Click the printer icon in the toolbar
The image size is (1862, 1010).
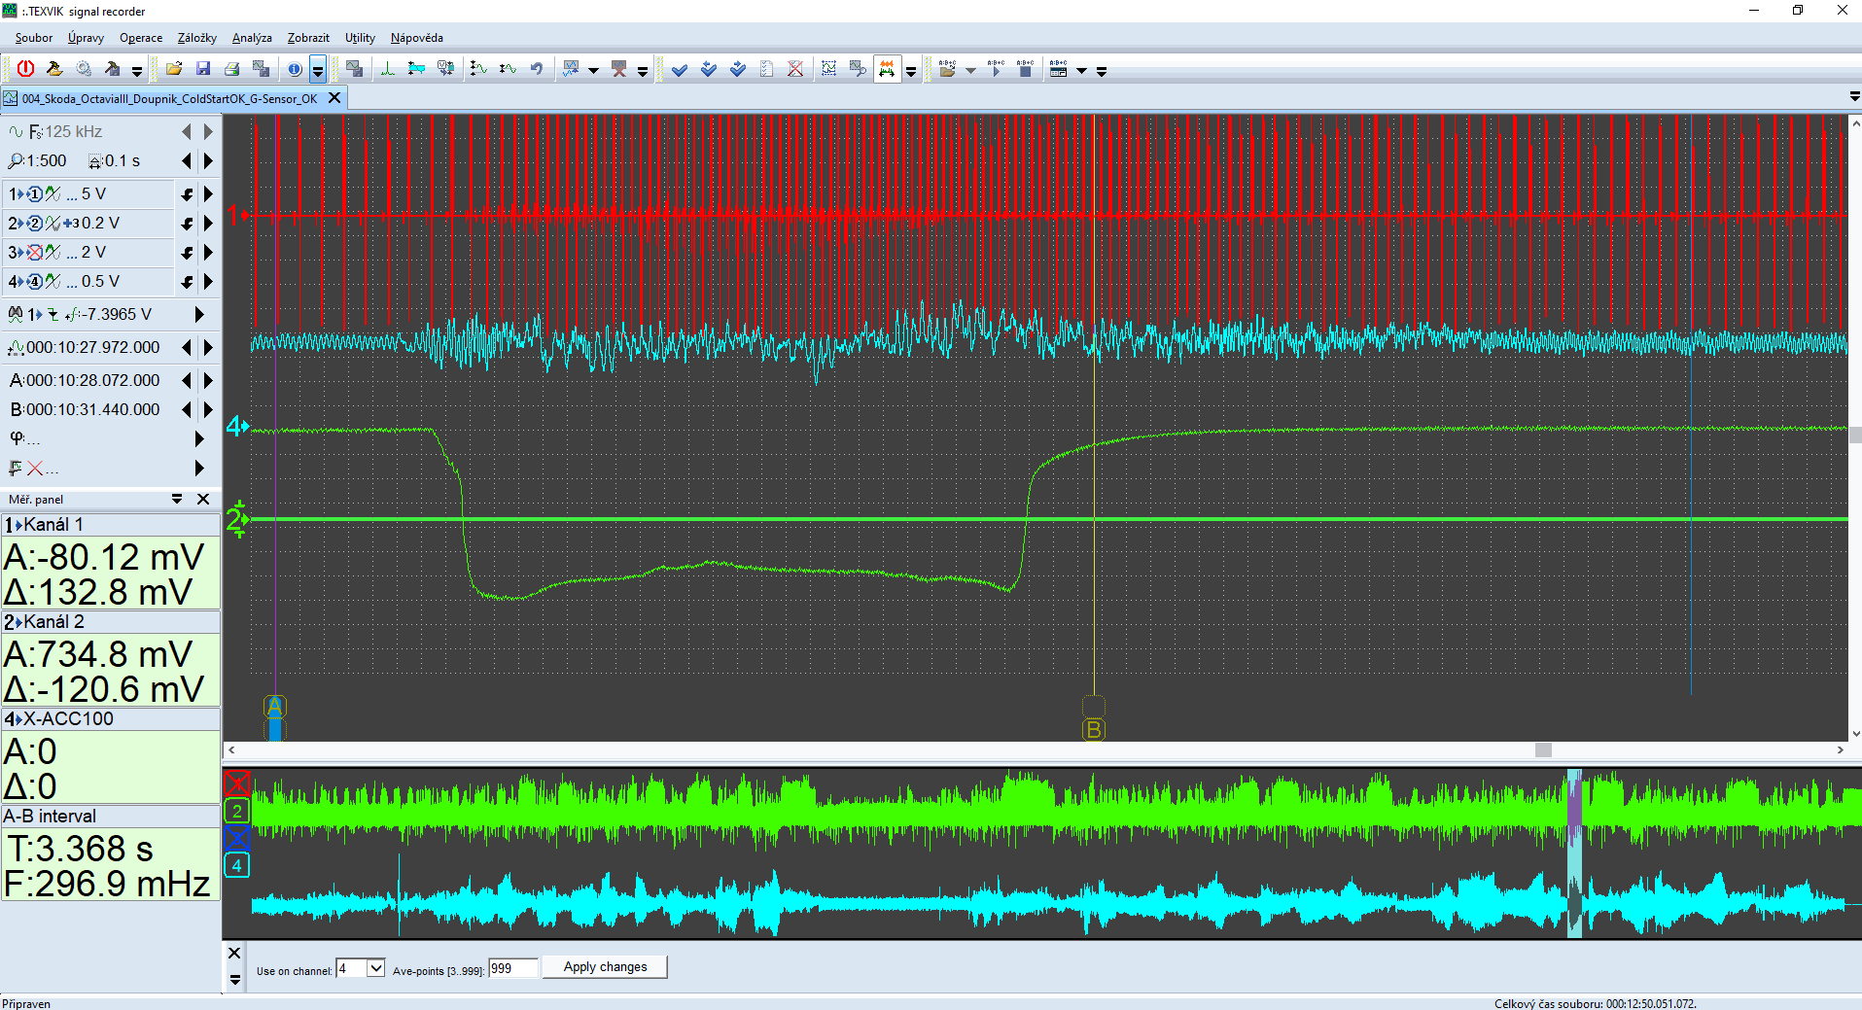tap(232, 69)
